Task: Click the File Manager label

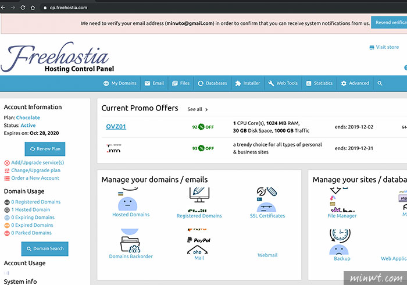Action: click(x=342, y=216)
